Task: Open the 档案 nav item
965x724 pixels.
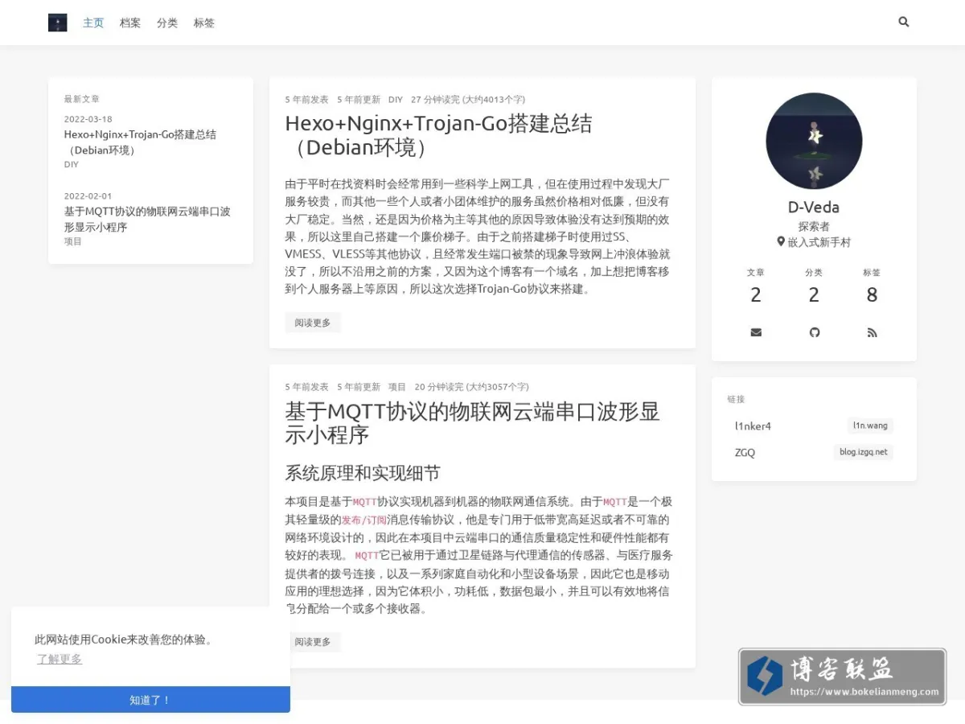Action: point(130,23)
